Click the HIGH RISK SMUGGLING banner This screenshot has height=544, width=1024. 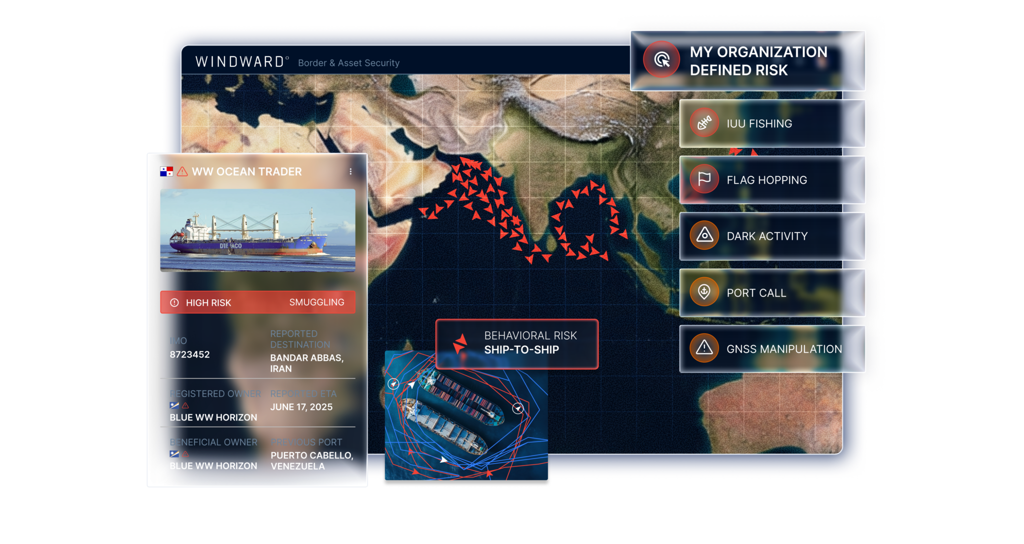257,302
